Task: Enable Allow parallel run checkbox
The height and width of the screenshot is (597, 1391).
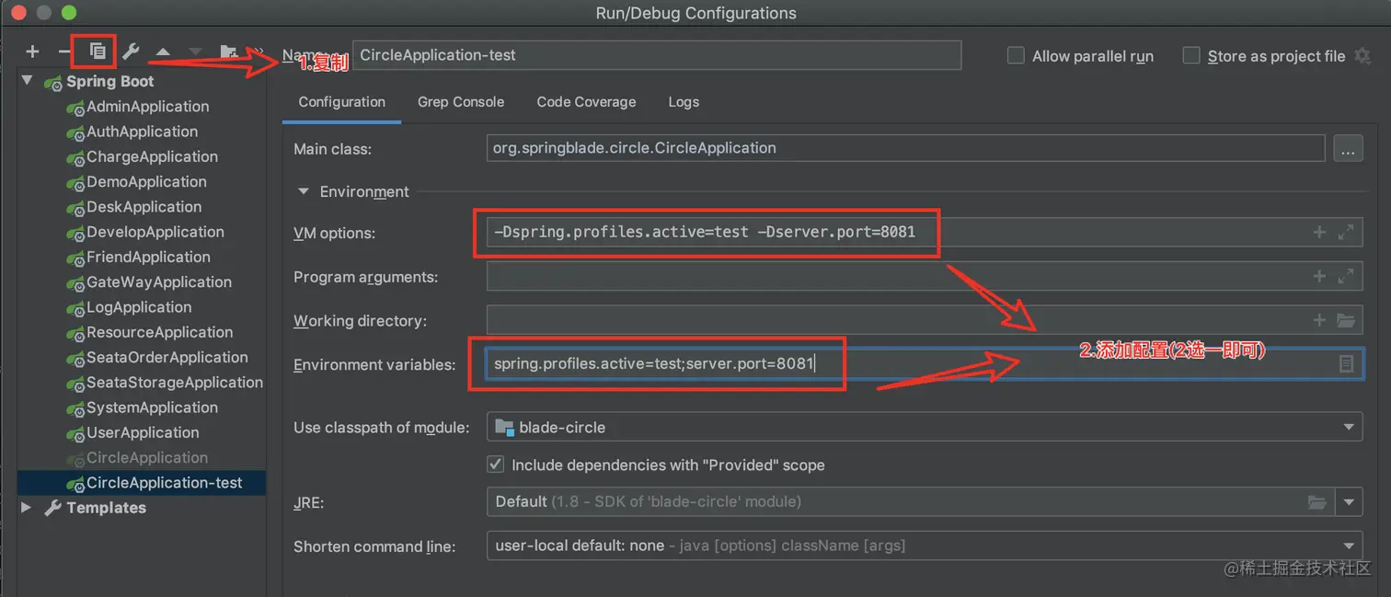Action: coord(1016,56)
